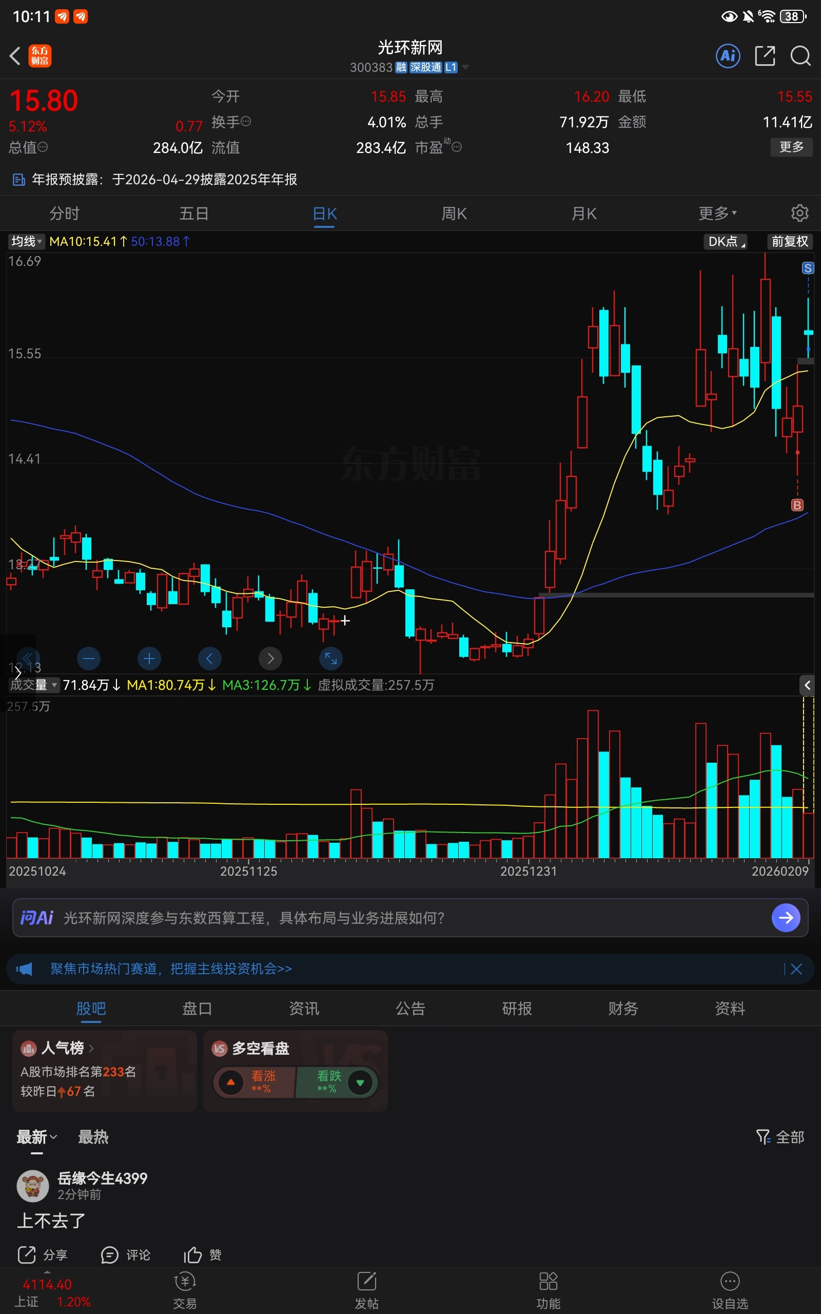Open the 盘口 tab
Image resolution: width=821 pixels, height=1314 pixels.
click(x=198, y=1008)
